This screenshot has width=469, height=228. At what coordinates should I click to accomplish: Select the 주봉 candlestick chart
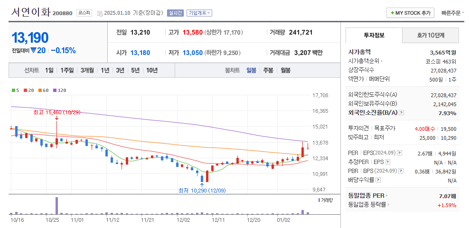(268, 71)
